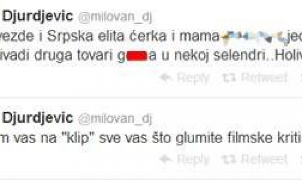
Task: Click the Retweet arrows icon under the first tweet
Action: click(229, 77)
